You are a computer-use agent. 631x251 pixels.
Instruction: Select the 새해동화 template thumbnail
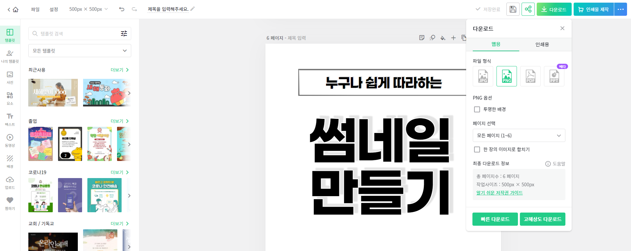coord(107,93)
